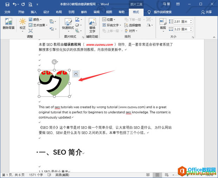218x178 pixels.
Task: Open ribbon display options icon
Action: [x=178, y=4]
